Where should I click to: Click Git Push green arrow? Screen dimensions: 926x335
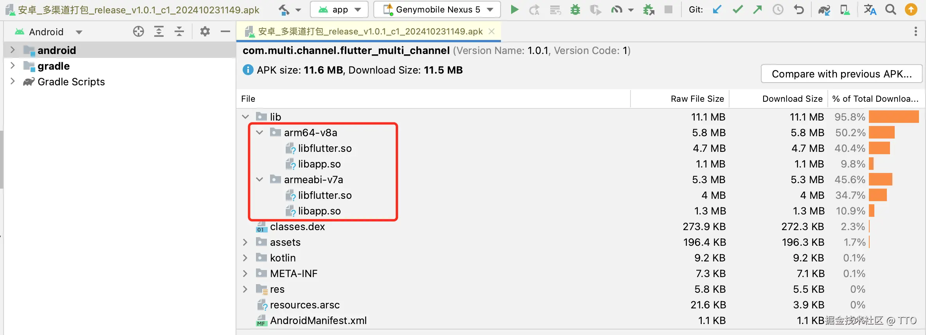tap(758, 9)
